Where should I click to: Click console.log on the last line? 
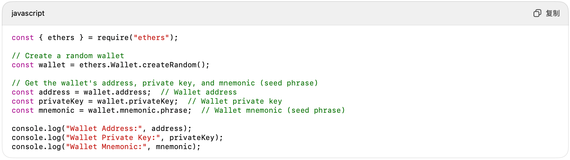(x=36, y=147)
